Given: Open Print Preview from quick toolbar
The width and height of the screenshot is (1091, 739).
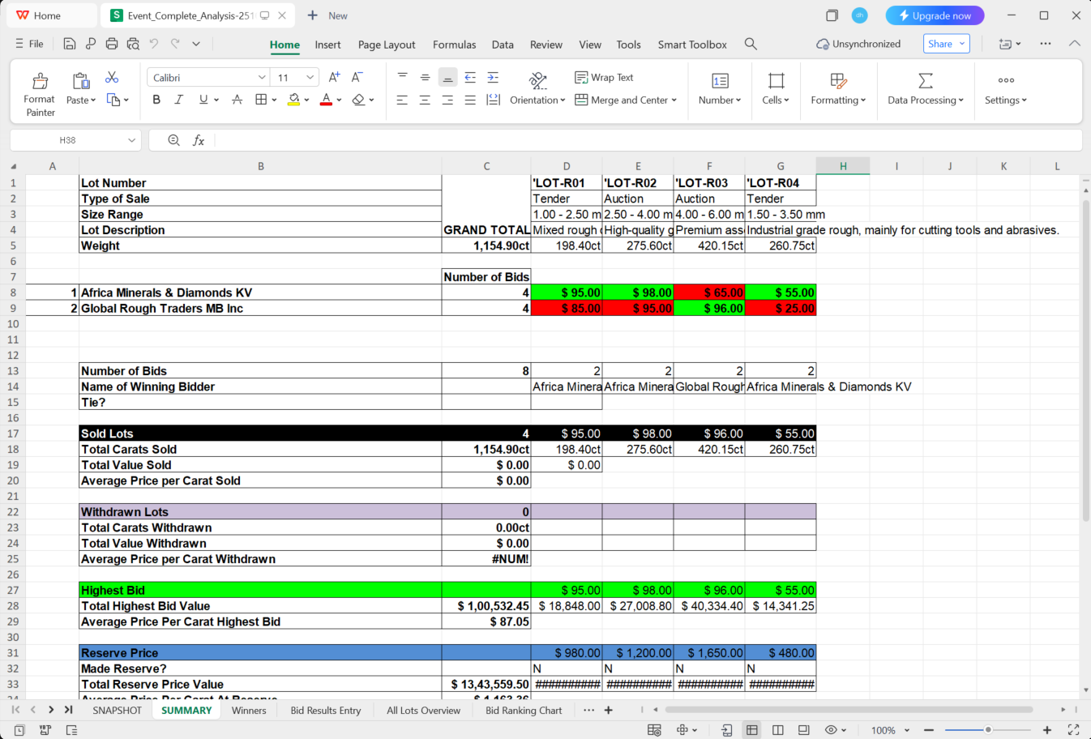Looking at the screenshot, I should pos(133,44).
